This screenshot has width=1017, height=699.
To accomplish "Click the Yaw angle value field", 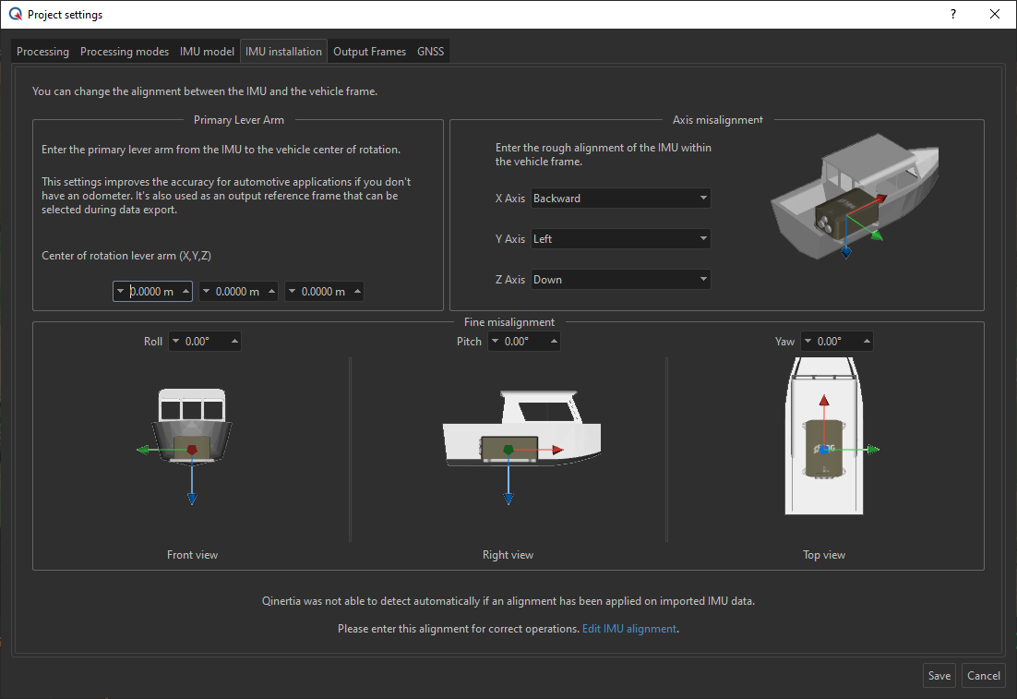I will (837, 342).
